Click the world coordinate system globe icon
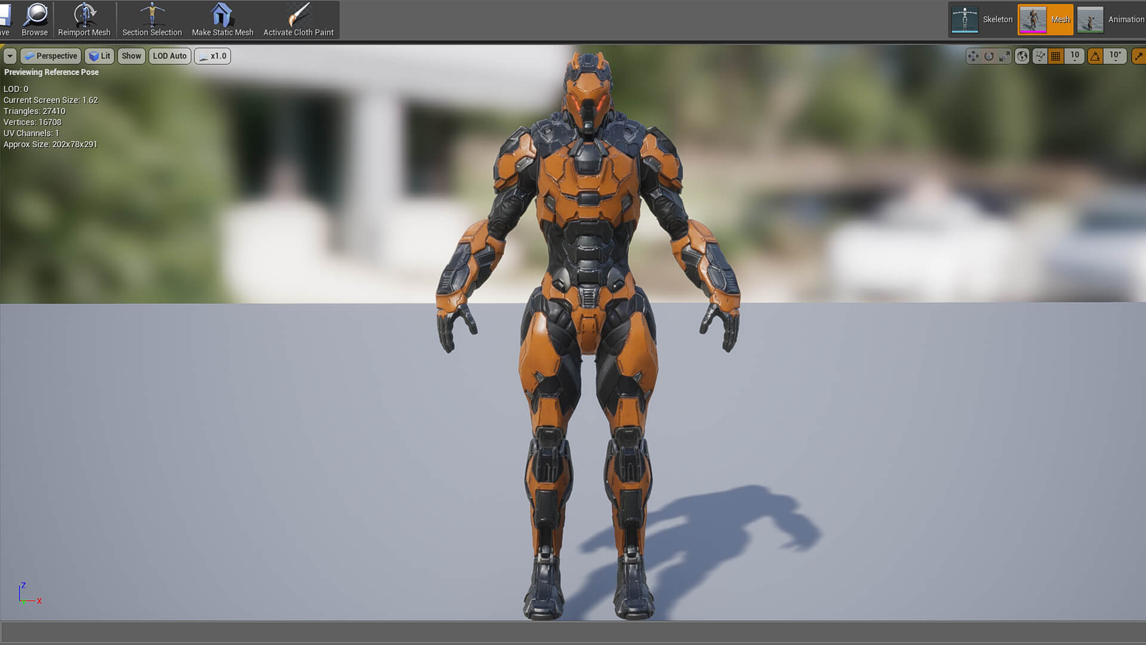Screen dimensions: 1146x645 (1022, 56)
